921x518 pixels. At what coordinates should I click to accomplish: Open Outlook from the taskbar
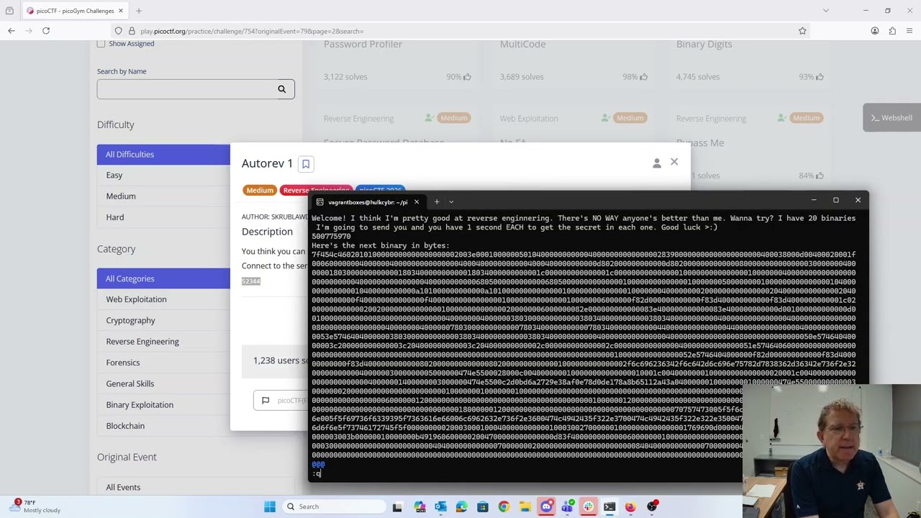pos(440,506)
